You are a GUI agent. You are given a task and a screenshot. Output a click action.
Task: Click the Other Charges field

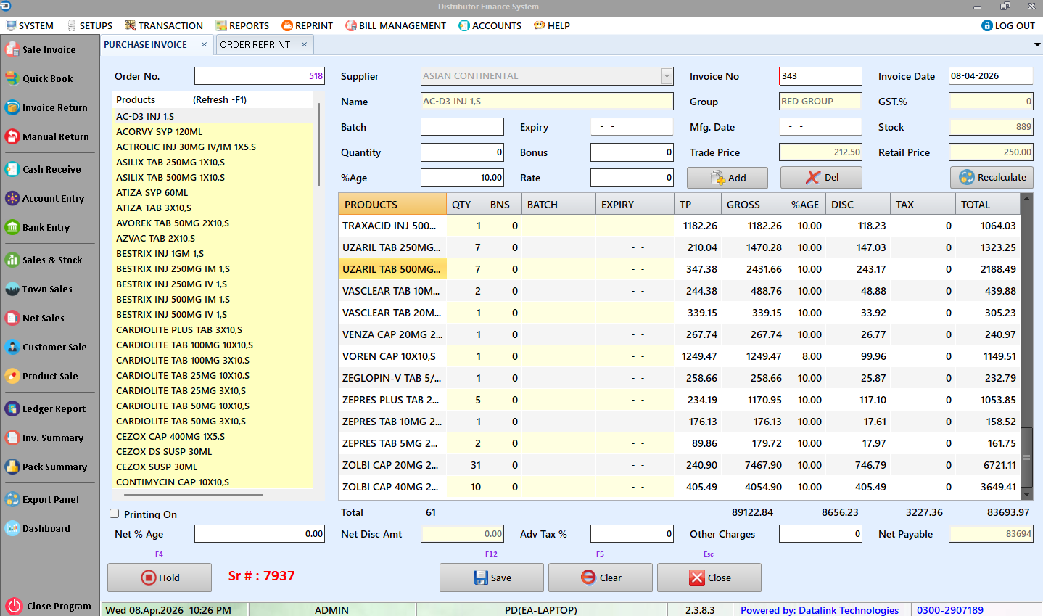pyautogui.click(x=820, y=534)
